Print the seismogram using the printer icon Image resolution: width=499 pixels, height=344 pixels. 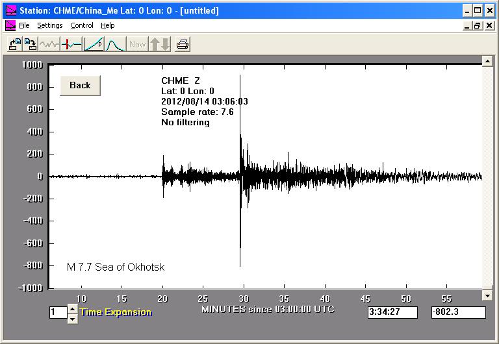183,44
